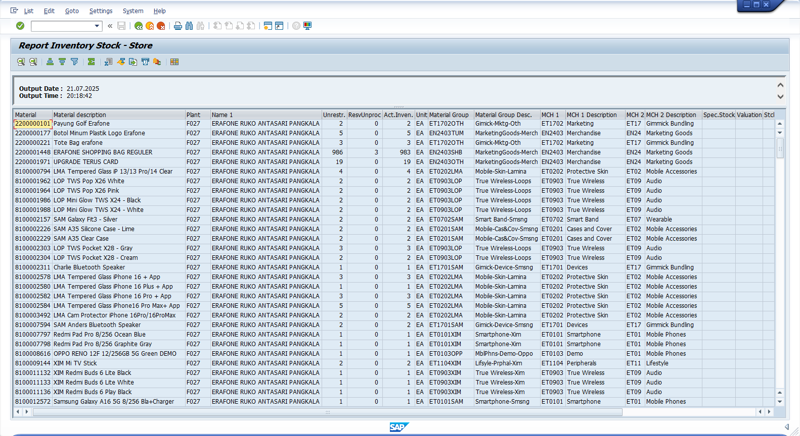The image size is (800, 436).
Task: Click the horizontal scrollbar at table bottom
Action: click(327, 412)
